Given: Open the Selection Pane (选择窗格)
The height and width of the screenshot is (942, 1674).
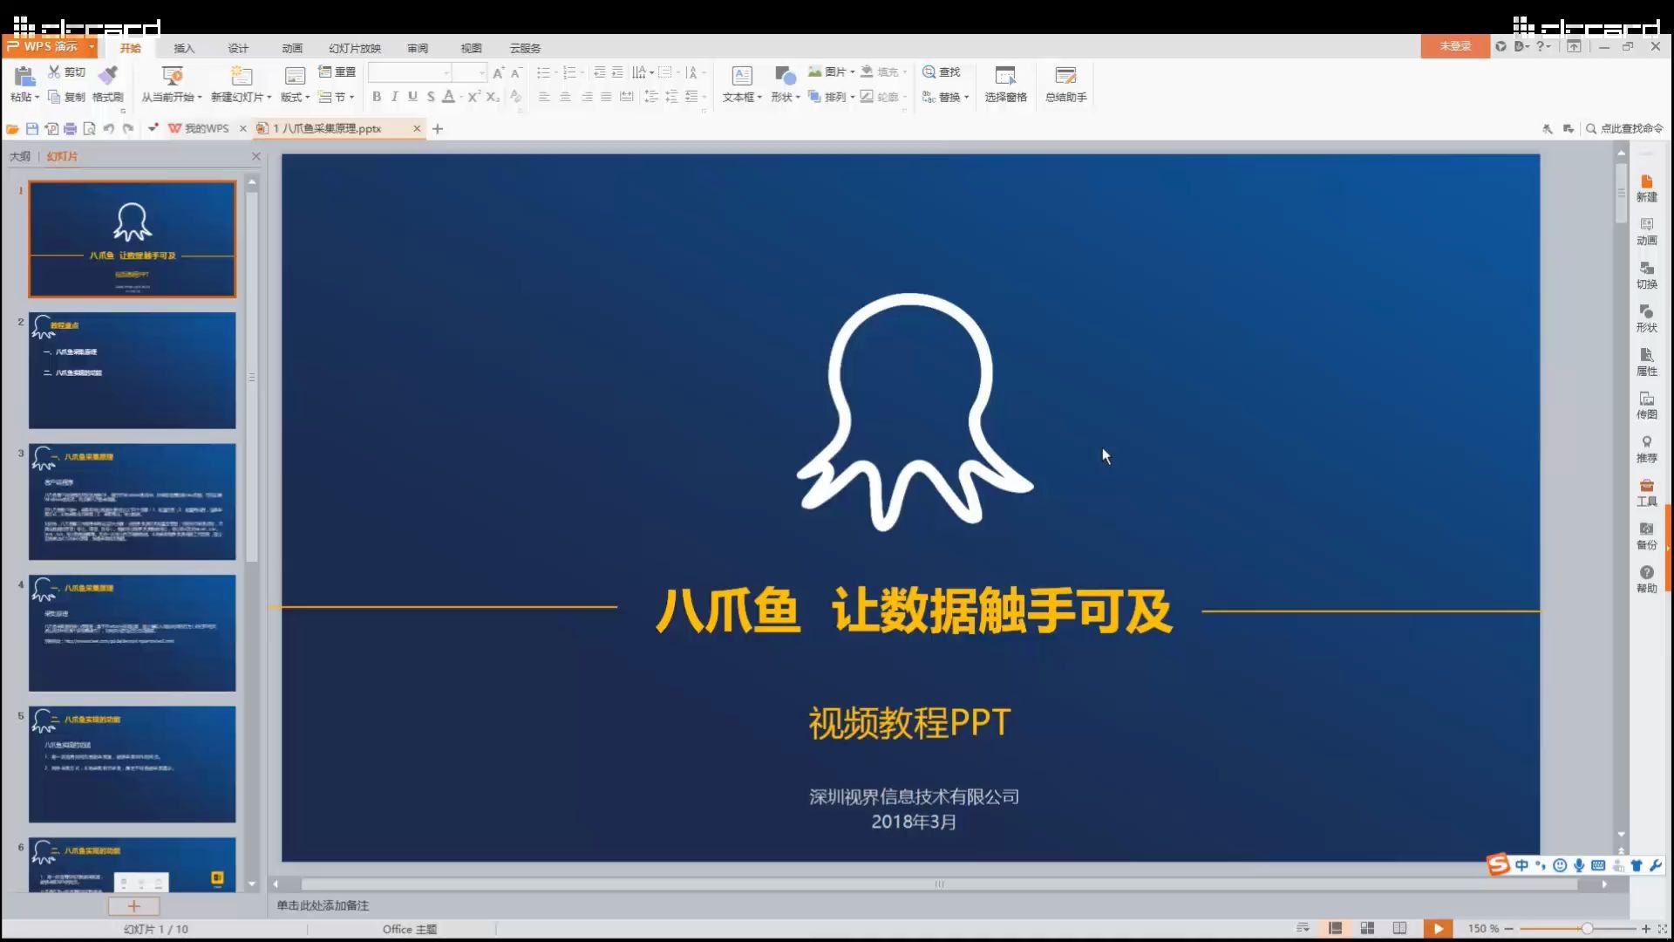Looking at the screenshot, I should (x=1005, y=85).
